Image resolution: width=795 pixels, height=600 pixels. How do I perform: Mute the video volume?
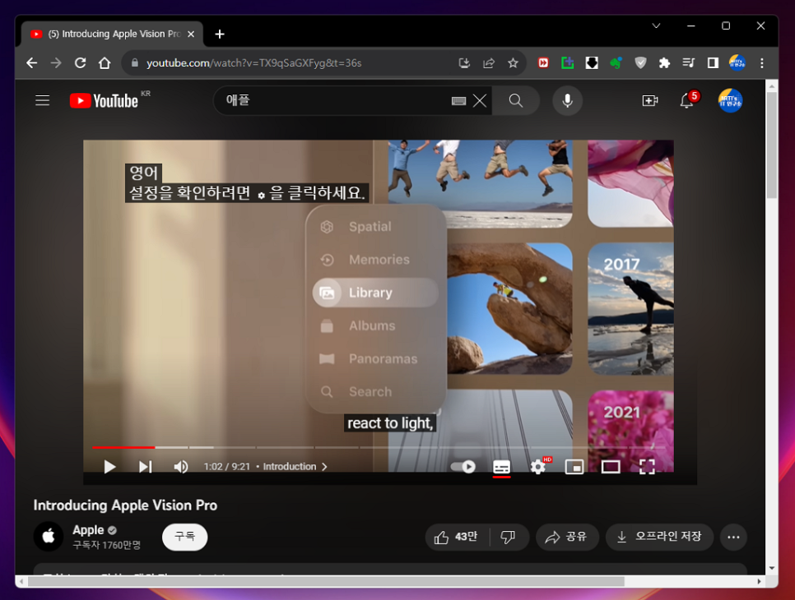[181, 466]
